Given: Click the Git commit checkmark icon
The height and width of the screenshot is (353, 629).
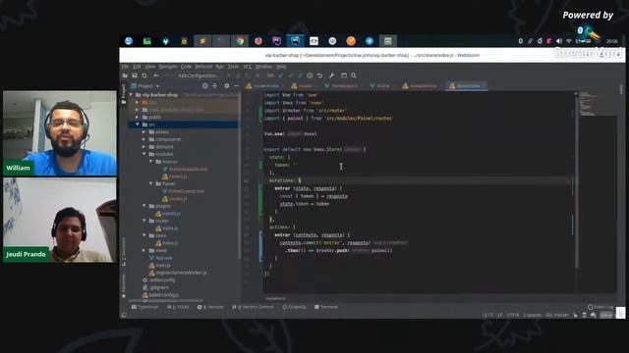Looking at the screenshot, I should pyautogui.click(x=291, y=76).
